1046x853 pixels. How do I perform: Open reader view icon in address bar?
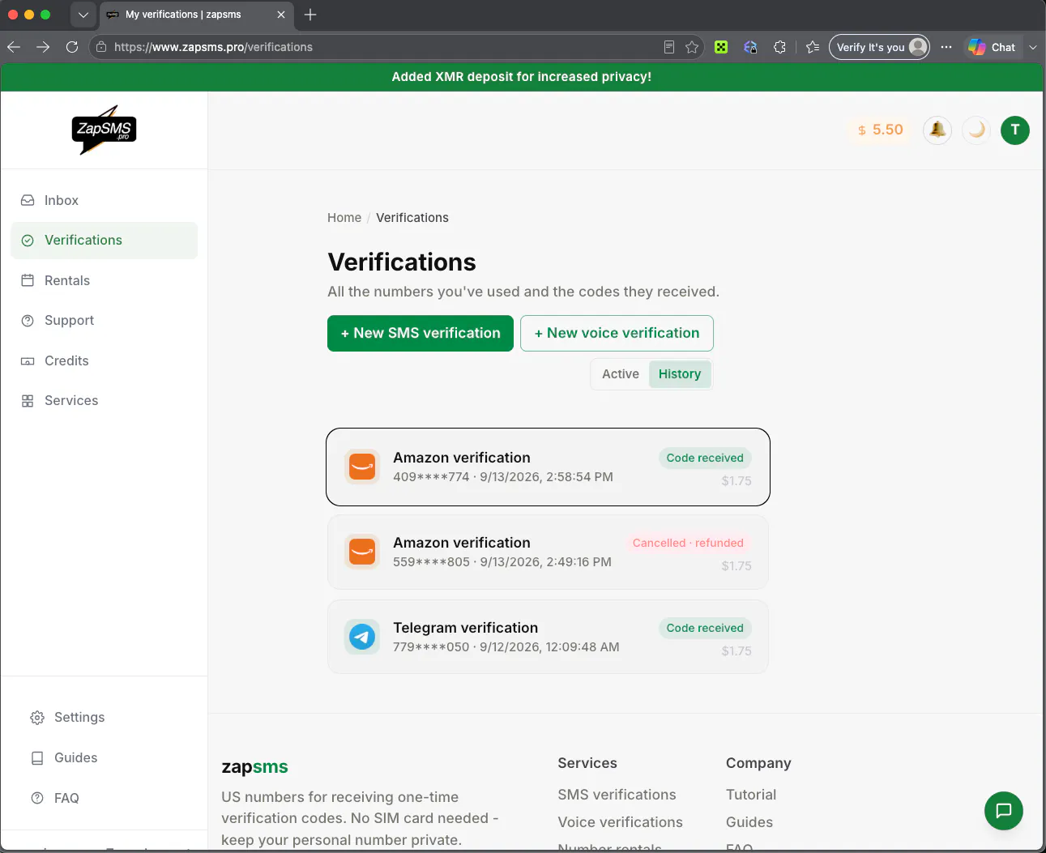click(x=669, y=47)
